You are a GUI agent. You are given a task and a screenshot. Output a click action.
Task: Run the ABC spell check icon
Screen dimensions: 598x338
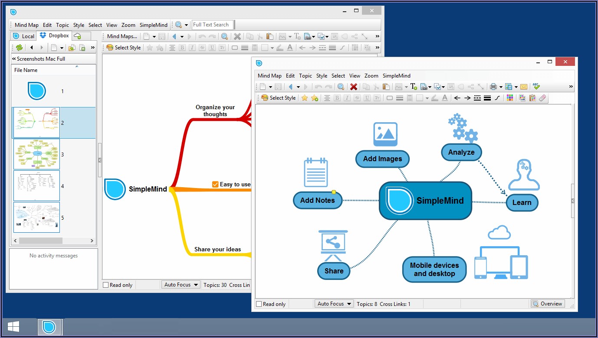[536, 87]
